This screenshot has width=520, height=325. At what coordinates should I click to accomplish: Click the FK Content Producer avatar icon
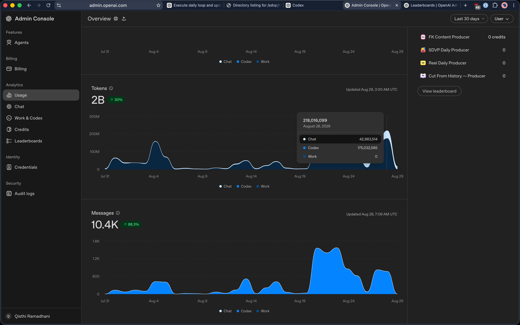coord(423,37)
